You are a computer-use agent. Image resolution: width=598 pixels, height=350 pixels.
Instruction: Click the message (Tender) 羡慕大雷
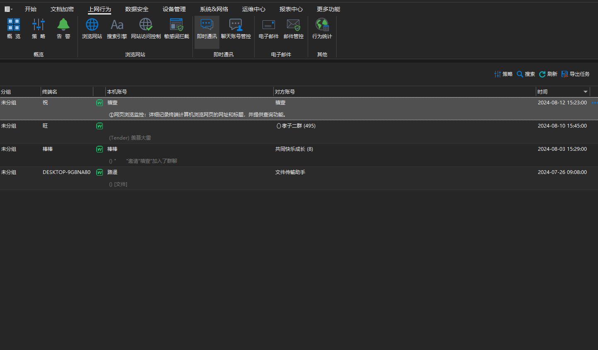click(x=130, y=138)
